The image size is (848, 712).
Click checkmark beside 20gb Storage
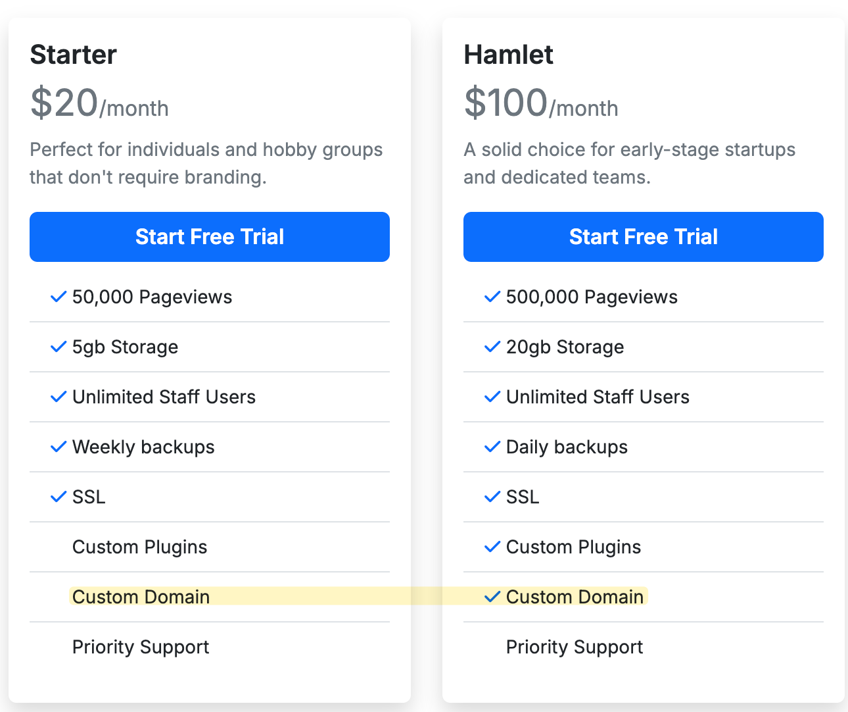[492, 347]
